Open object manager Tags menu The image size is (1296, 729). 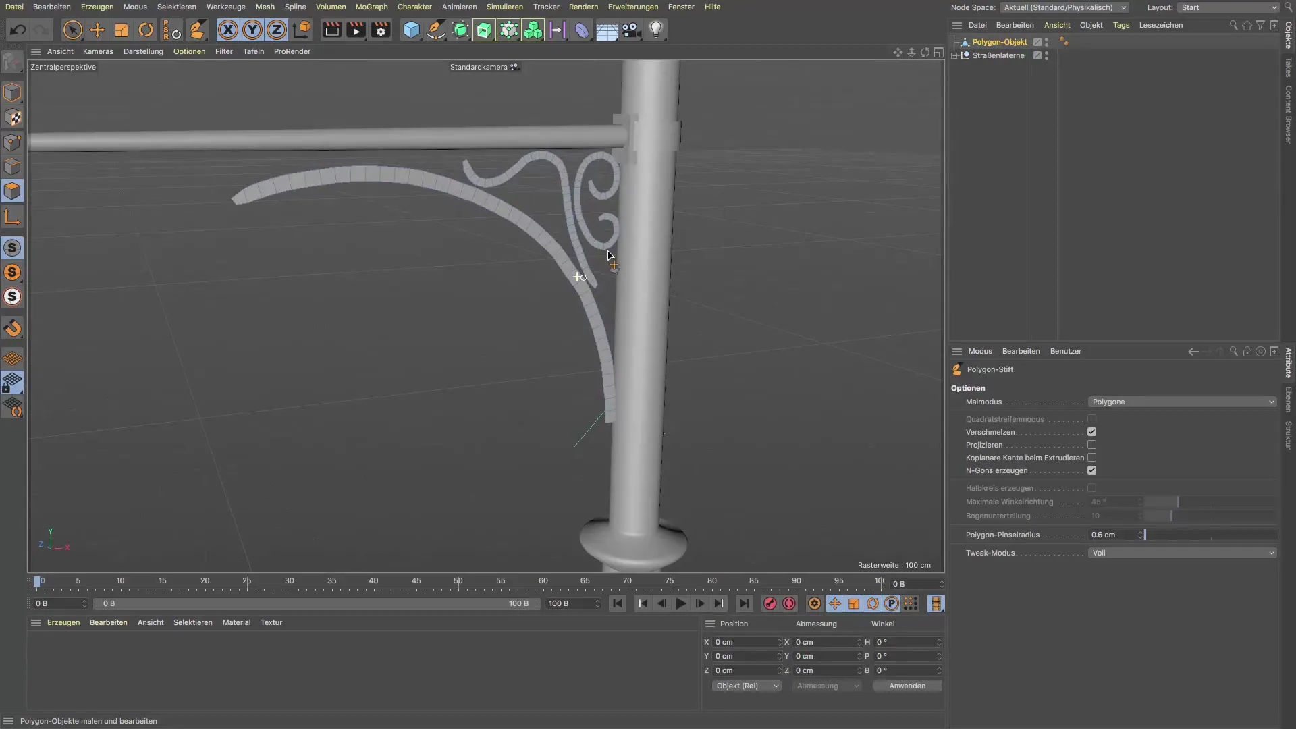[x=1121, y=25]
